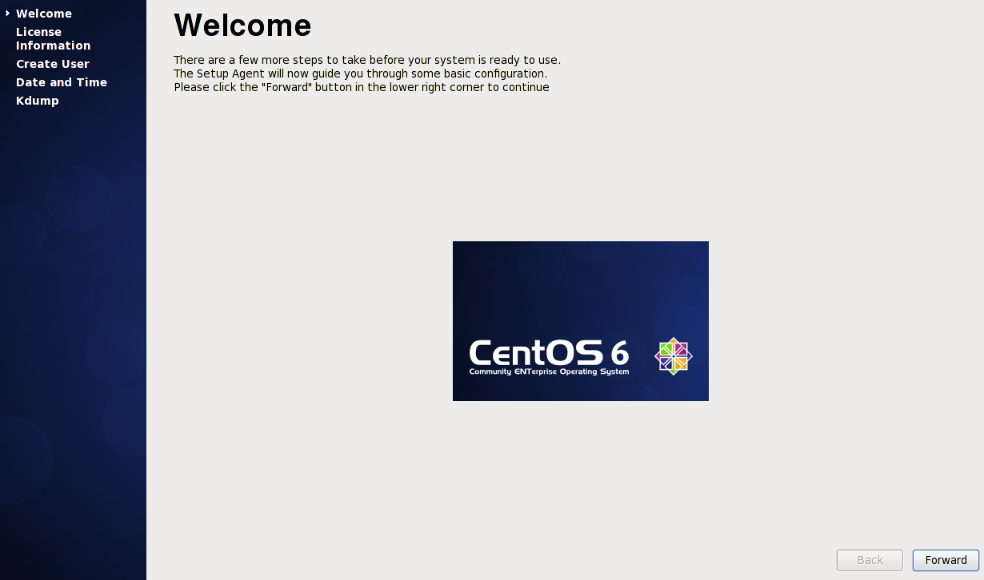
Task: Click the "There are a few more steps" line
Action: click(x=367, y=60)
